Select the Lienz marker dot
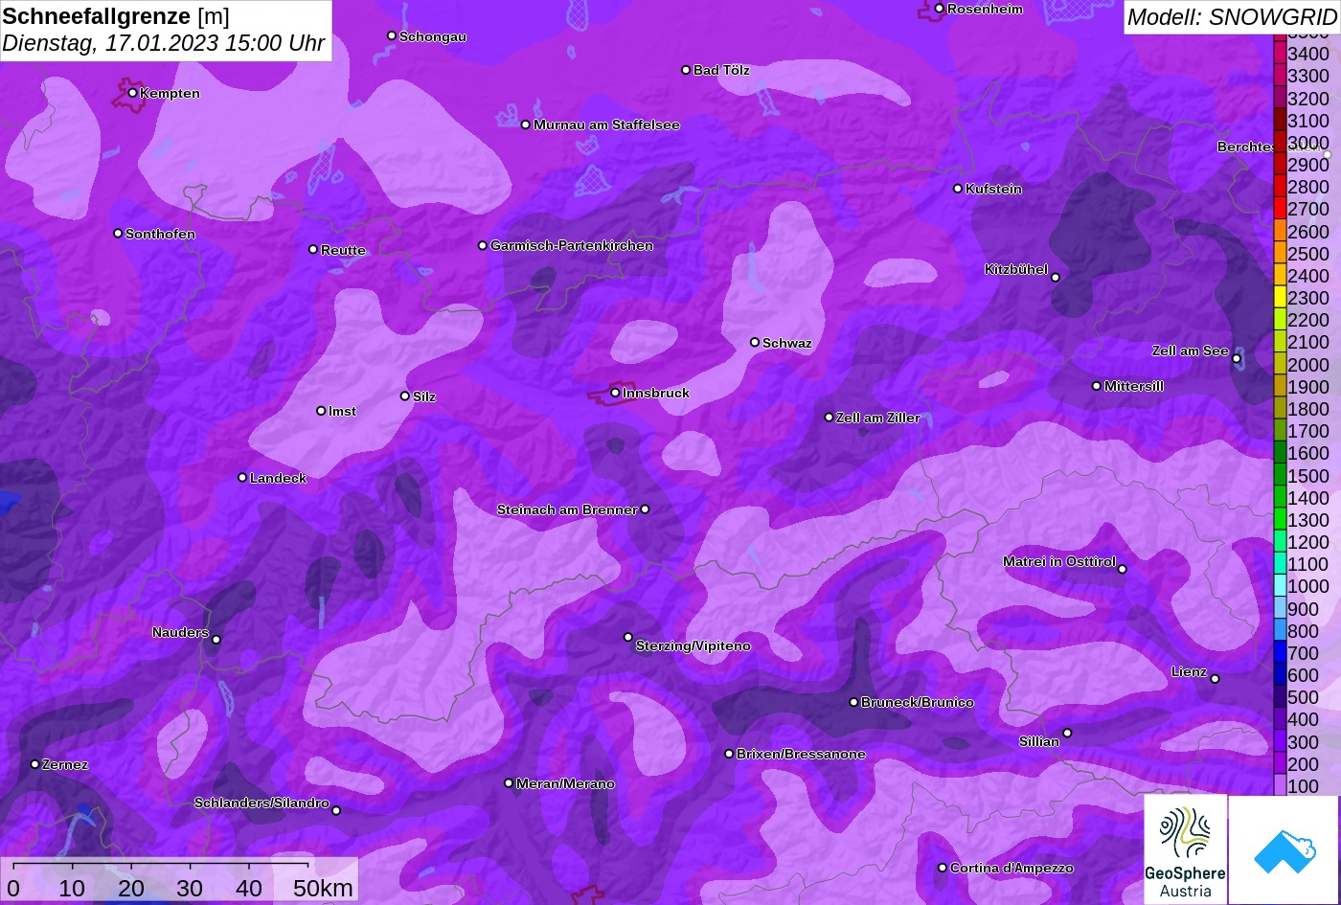This screenshot has height=905, width=1341. coord(1215,679)
